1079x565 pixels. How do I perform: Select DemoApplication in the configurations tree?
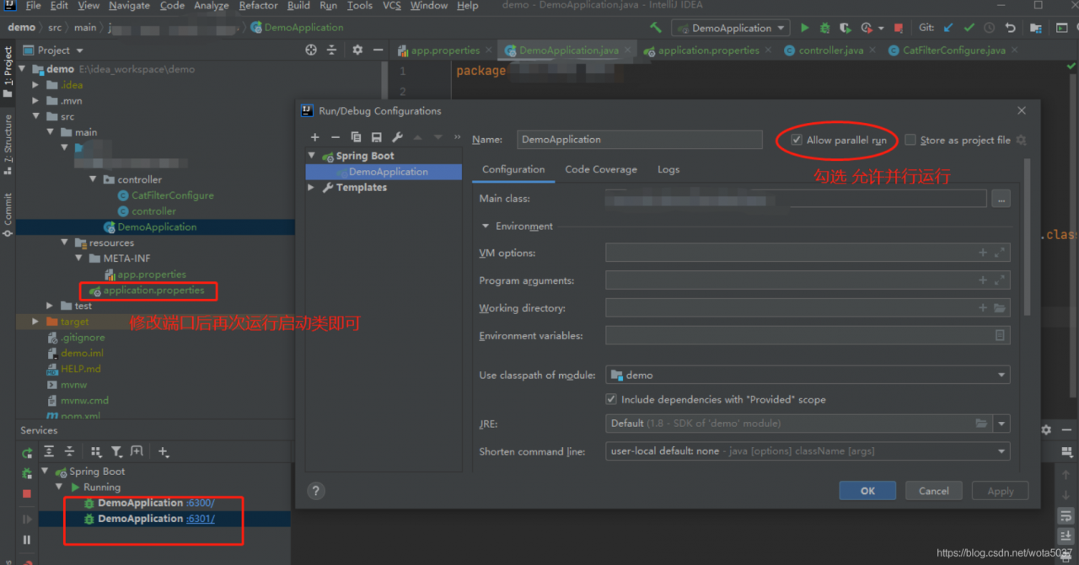[384, 172]
